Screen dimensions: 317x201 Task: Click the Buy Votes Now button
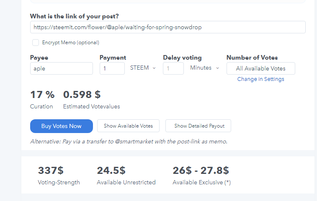62,126
